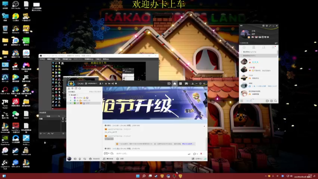
Task: Open the Sound Lock desktop shortcut
Action: point(26,151)
